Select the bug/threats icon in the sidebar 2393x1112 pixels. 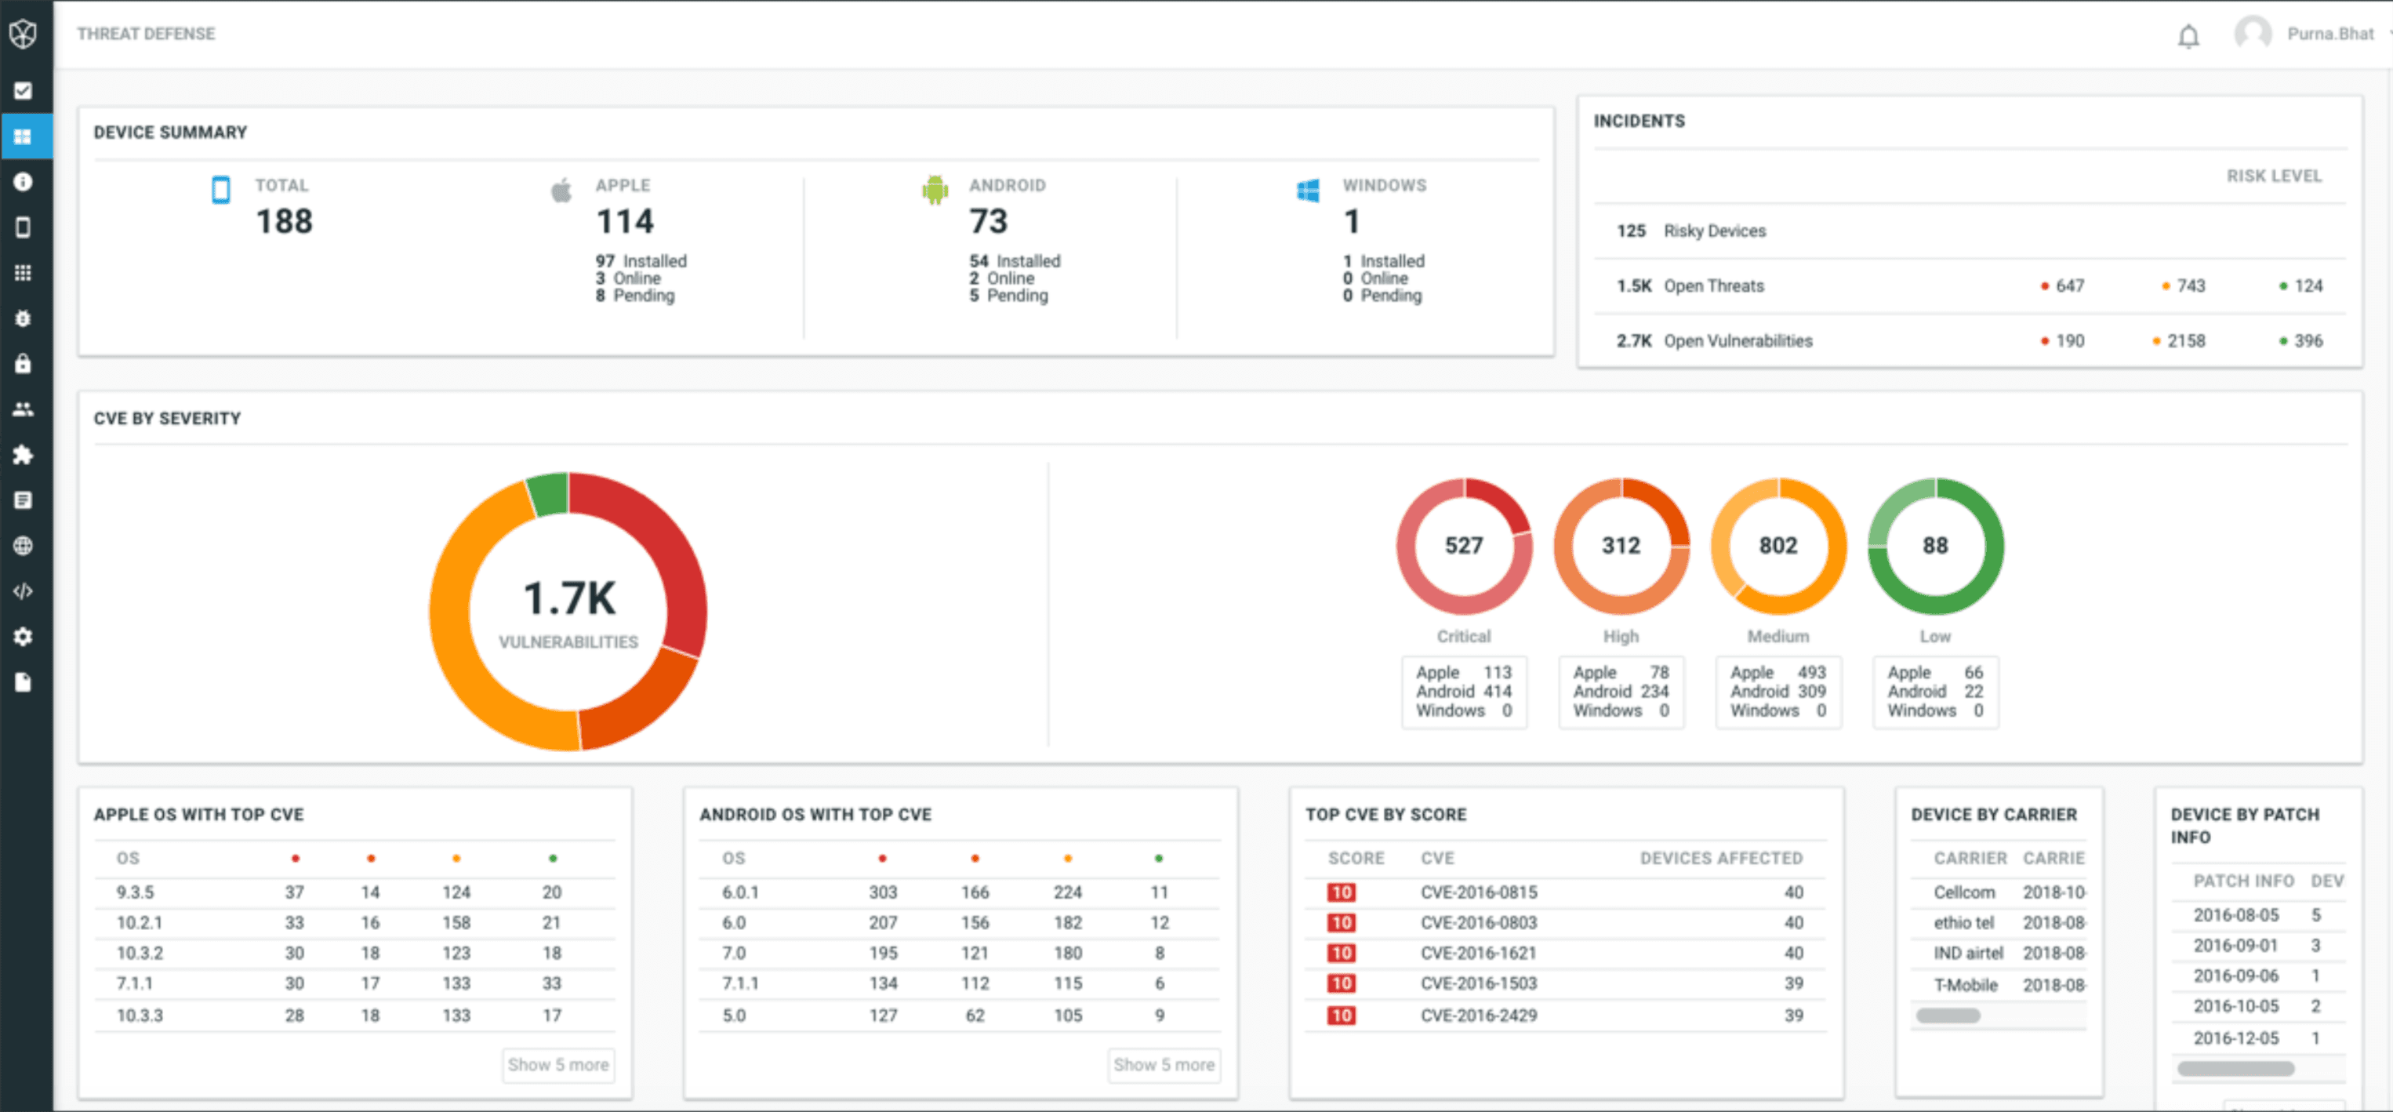(24, 318)
